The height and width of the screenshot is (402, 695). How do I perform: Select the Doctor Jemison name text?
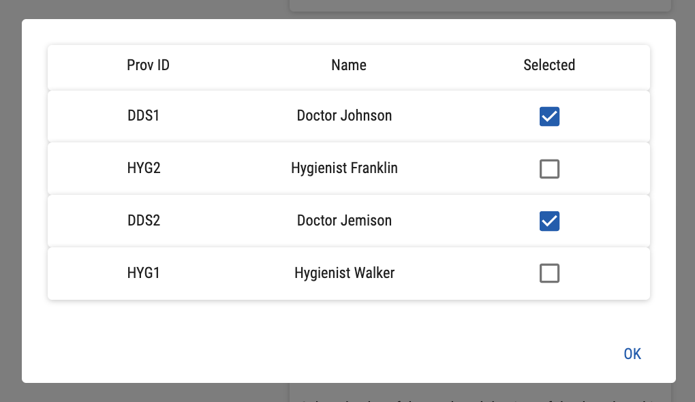point(344,221)
